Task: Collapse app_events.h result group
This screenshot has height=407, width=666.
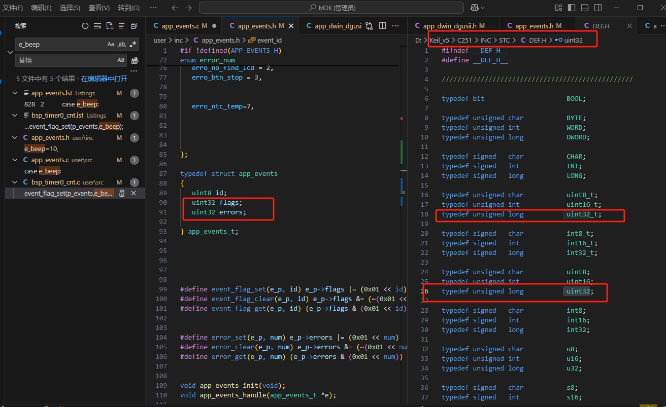Action: 15,138
